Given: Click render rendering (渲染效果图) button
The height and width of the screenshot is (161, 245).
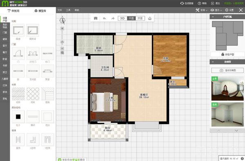Looking at the screenshot, I should coord(227,71).
